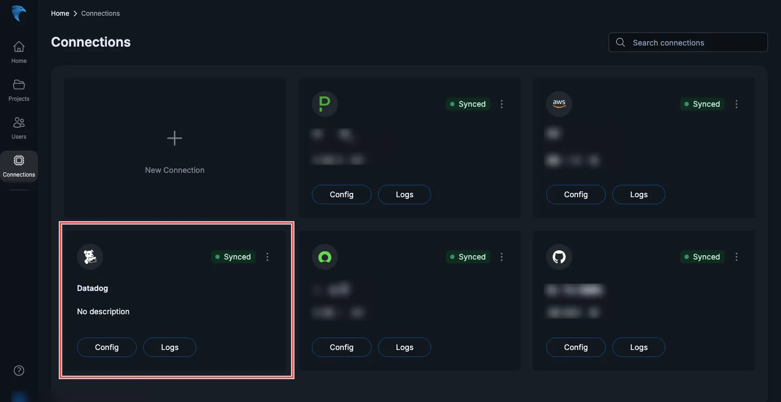
Task: Open Logs for the AWS connection
Action: click(639, 194)
